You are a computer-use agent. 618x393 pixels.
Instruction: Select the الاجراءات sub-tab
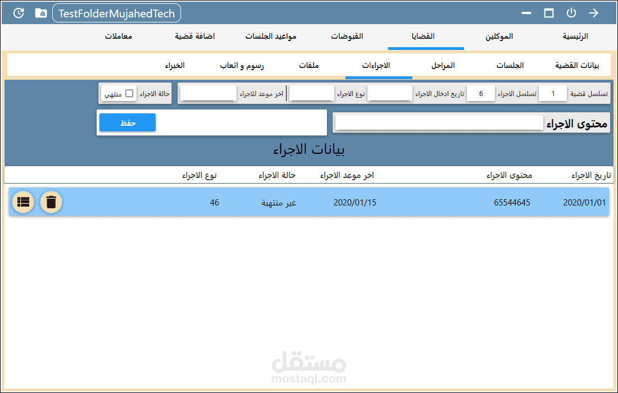pyautogui.click(x=376, y=65)
